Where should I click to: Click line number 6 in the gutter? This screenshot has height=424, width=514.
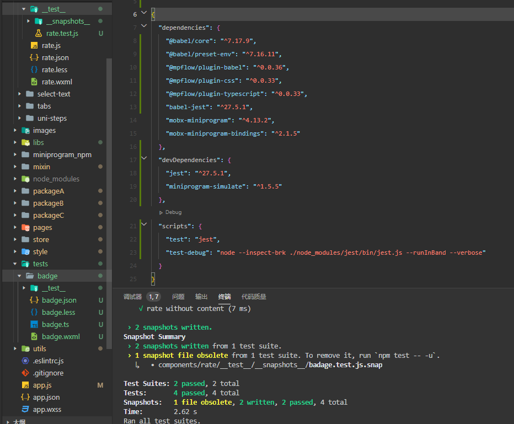click(135, 14)
